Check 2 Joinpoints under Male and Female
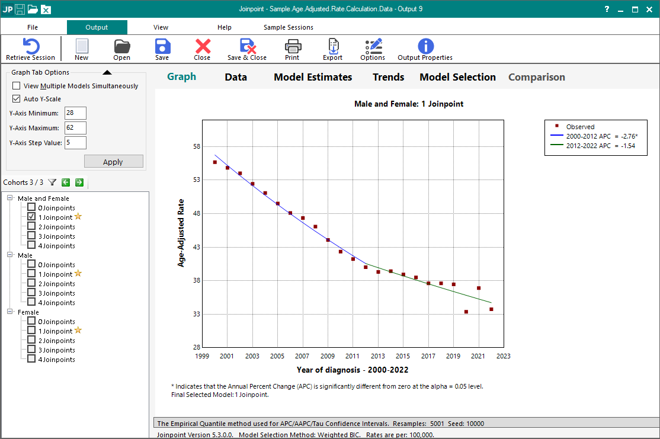 coord(31,227)
